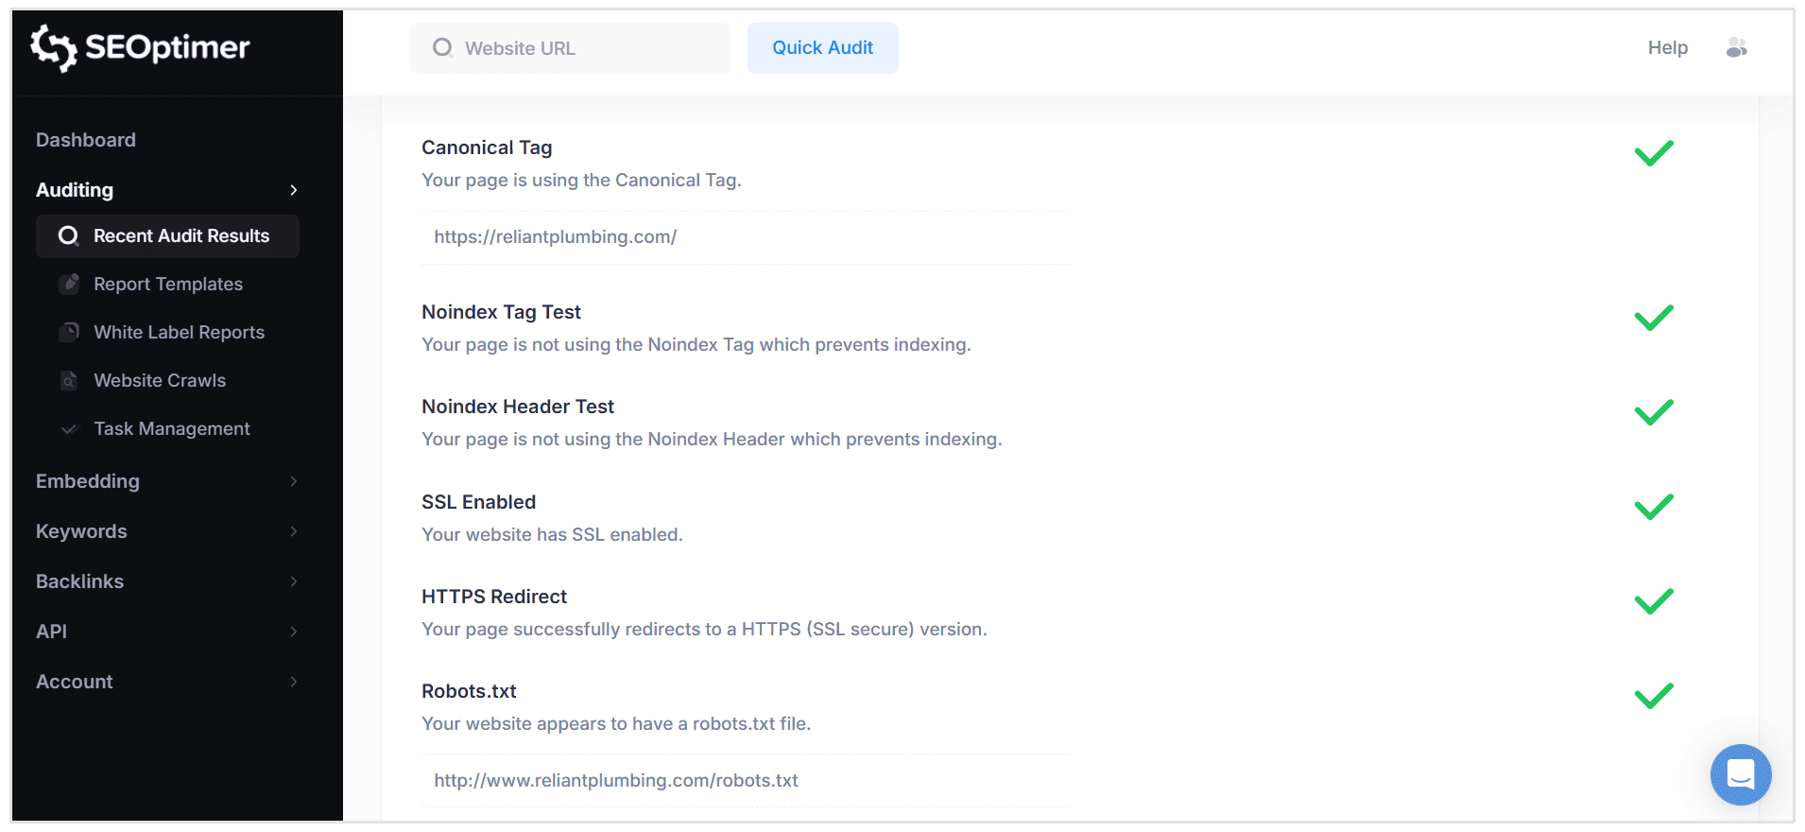Click the White Label Reports icon
Image resolution: width=1805 pixels, height=832 pixels.
tap(70, 332)
